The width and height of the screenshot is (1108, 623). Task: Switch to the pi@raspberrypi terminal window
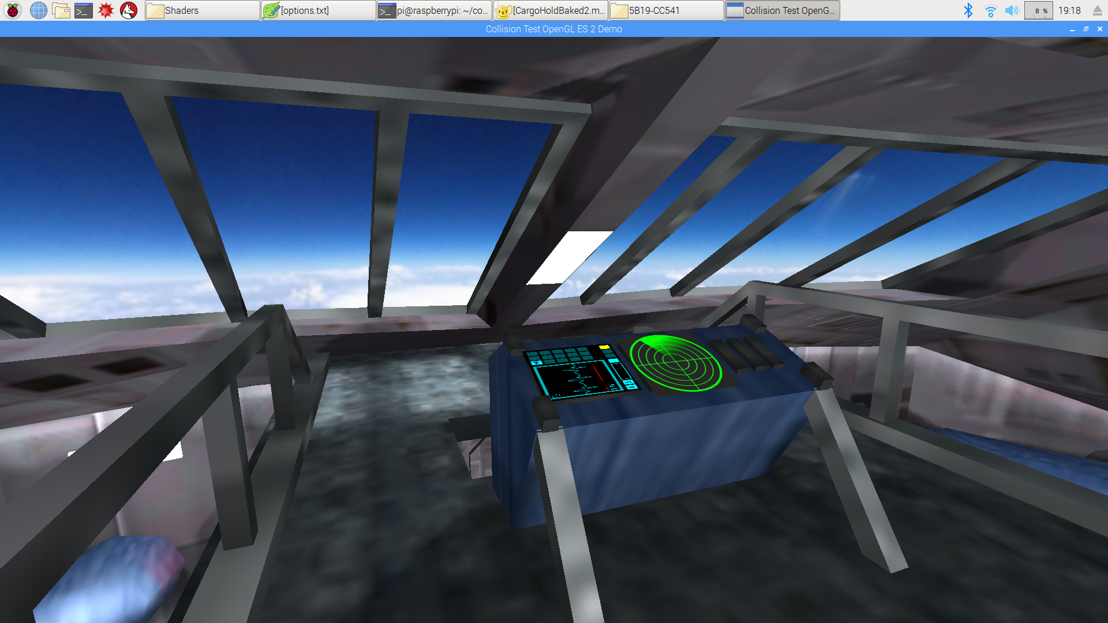click(x=434, y=10)
